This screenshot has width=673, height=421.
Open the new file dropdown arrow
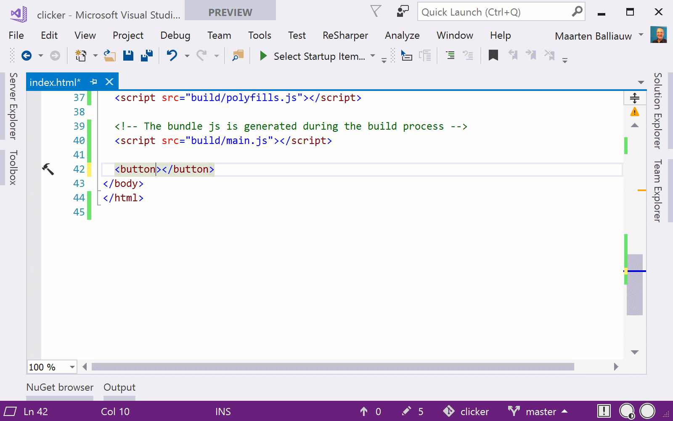pyautogui.click(x=95, y=55)
